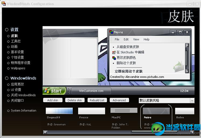201x138 pixels.
Task: Open Help menu in Noire preview
Action: point(147,40)
